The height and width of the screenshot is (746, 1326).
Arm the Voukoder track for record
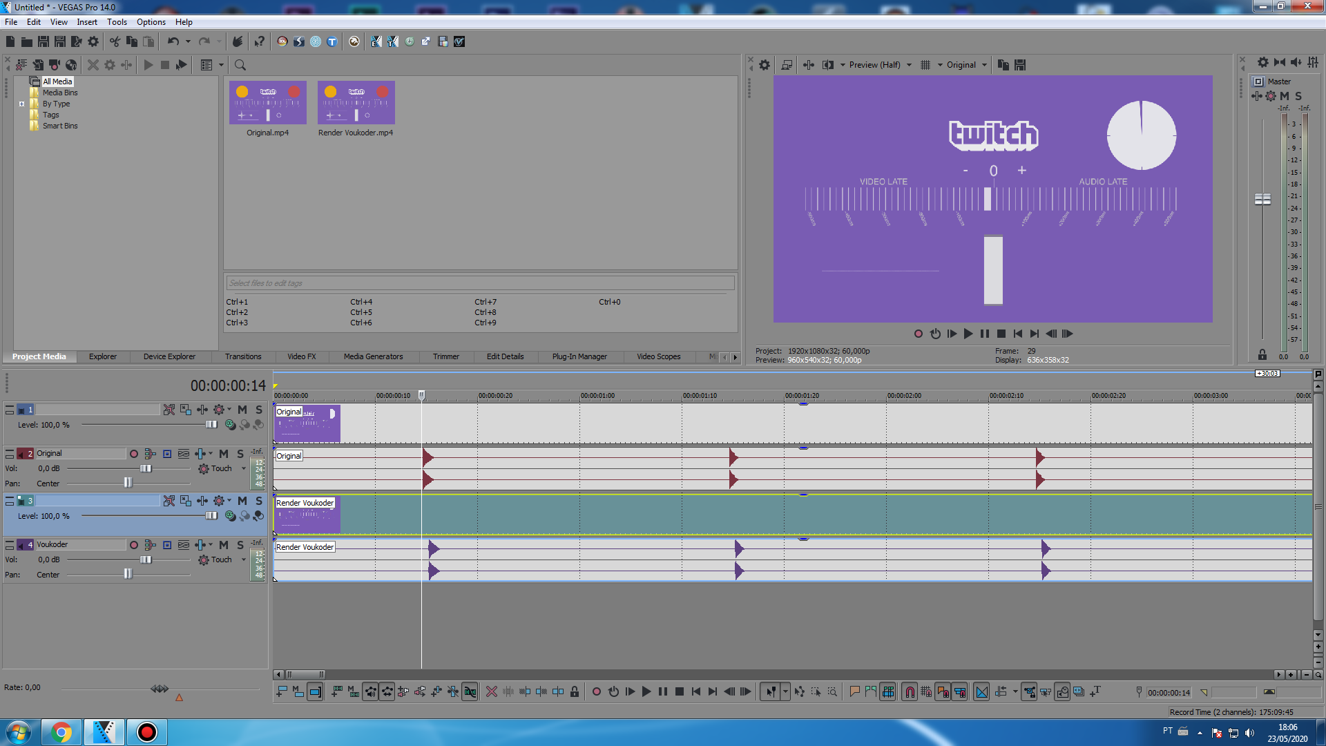134,545
